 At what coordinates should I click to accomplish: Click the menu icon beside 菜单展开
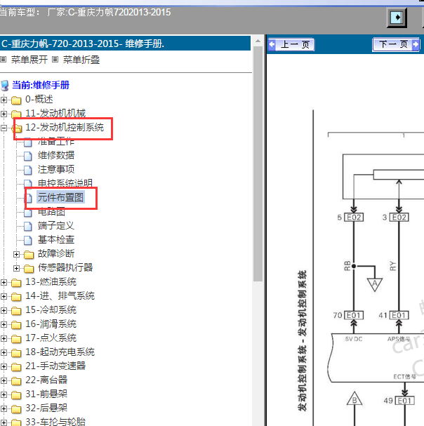pyautogui.click(x=4, y=59)
